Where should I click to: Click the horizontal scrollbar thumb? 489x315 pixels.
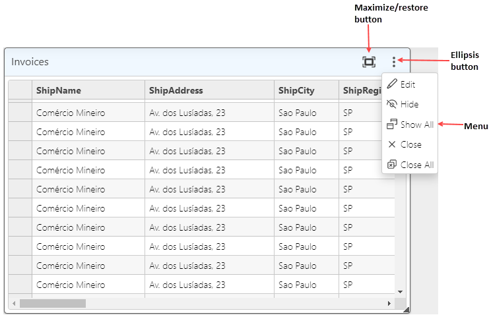coord(53,304)
